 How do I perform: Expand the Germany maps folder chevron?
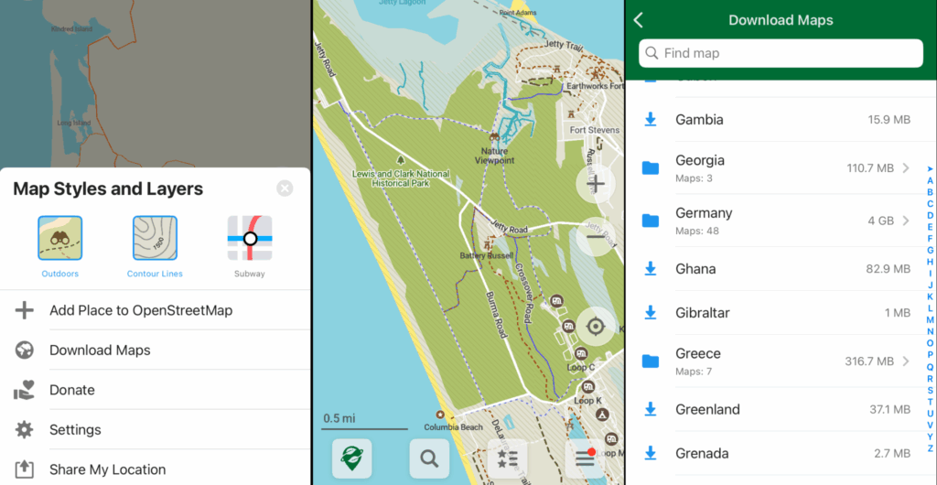[x=906, y=221]
